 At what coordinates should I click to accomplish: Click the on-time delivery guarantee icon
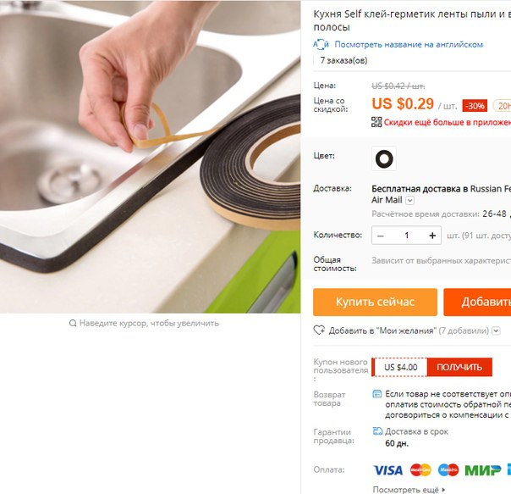377,431
